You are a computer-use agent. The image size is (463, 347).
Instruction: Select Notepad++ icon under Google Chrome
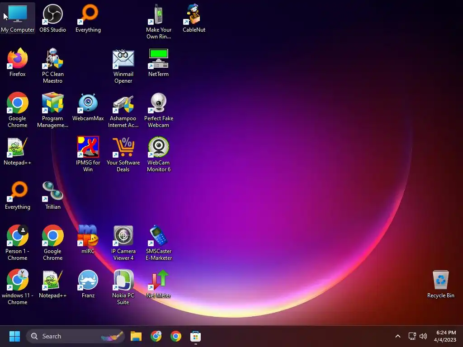[x=18, y=151]
